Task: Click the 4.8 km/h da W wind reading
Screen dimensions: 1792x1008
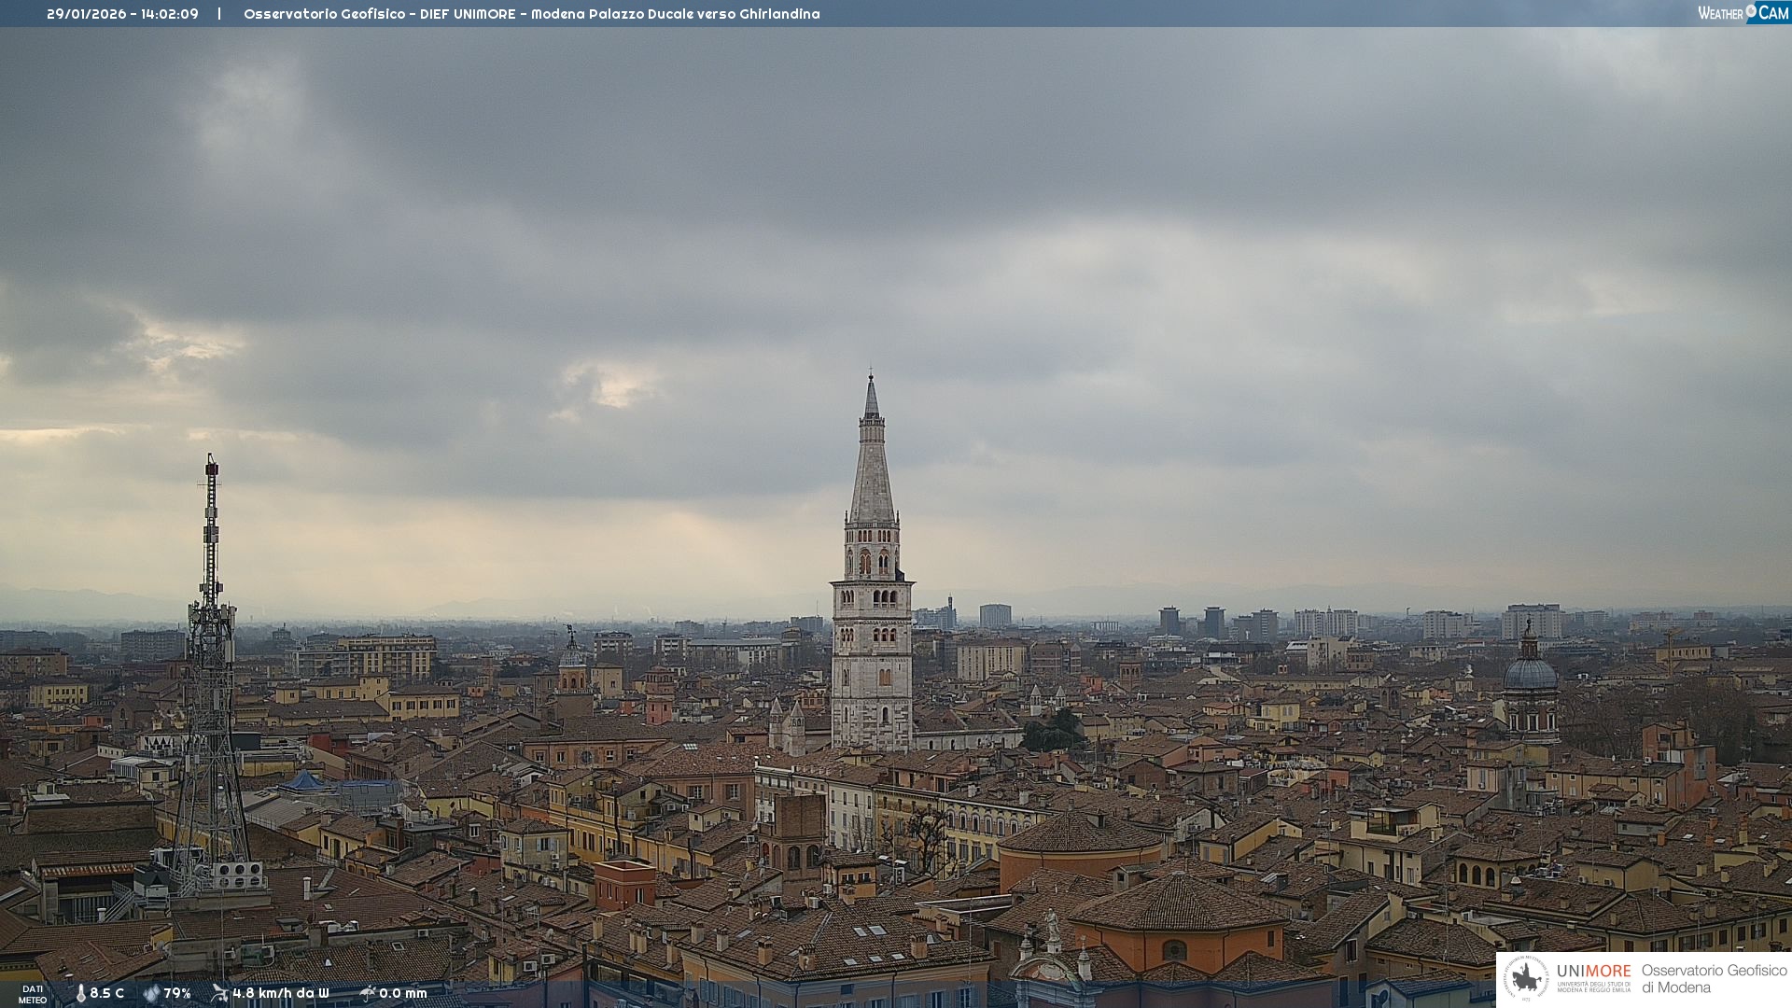Action: (281, 993)
